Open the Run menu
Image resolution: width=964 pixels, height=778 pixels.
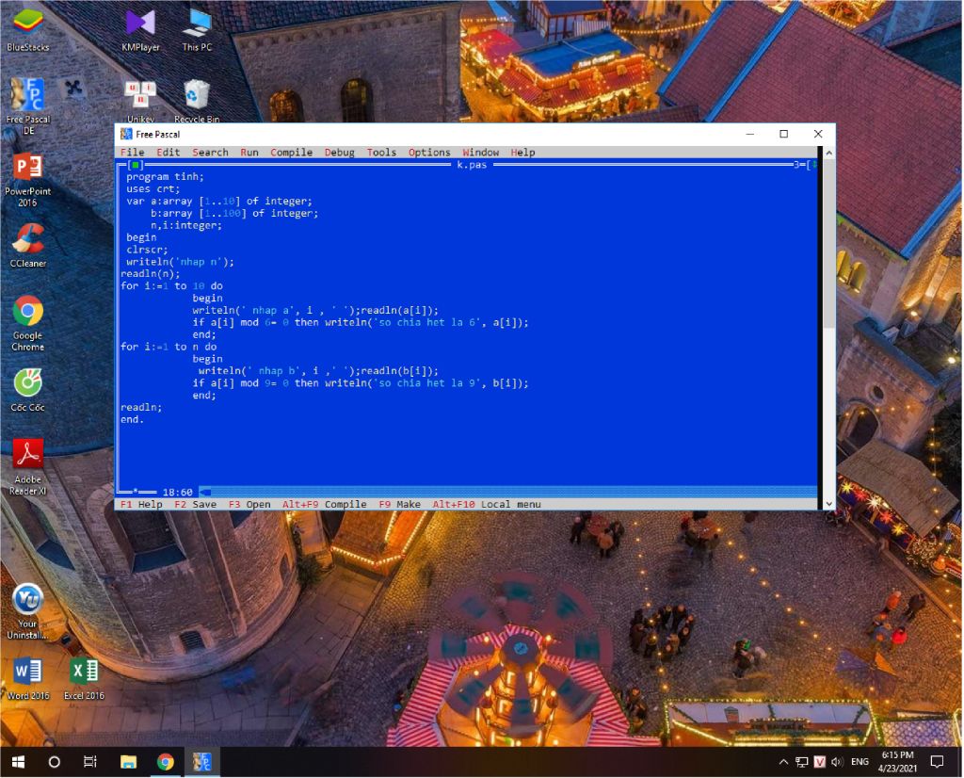[249, 153]
